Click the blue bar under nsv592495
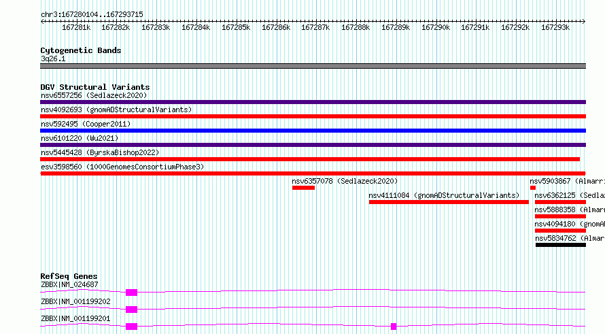The height and width of the screenshot is (334, 605). coord(313,131)
